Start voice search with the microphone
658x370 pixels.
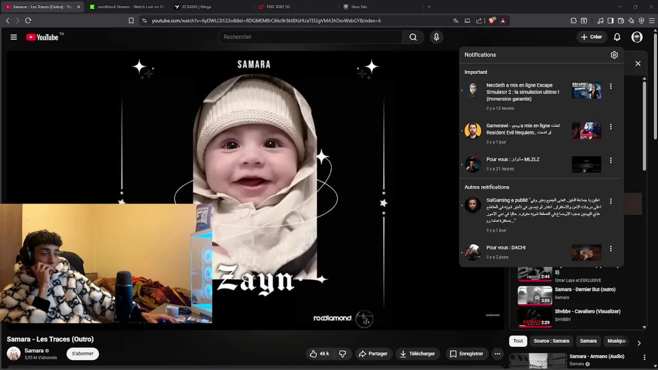436,37
